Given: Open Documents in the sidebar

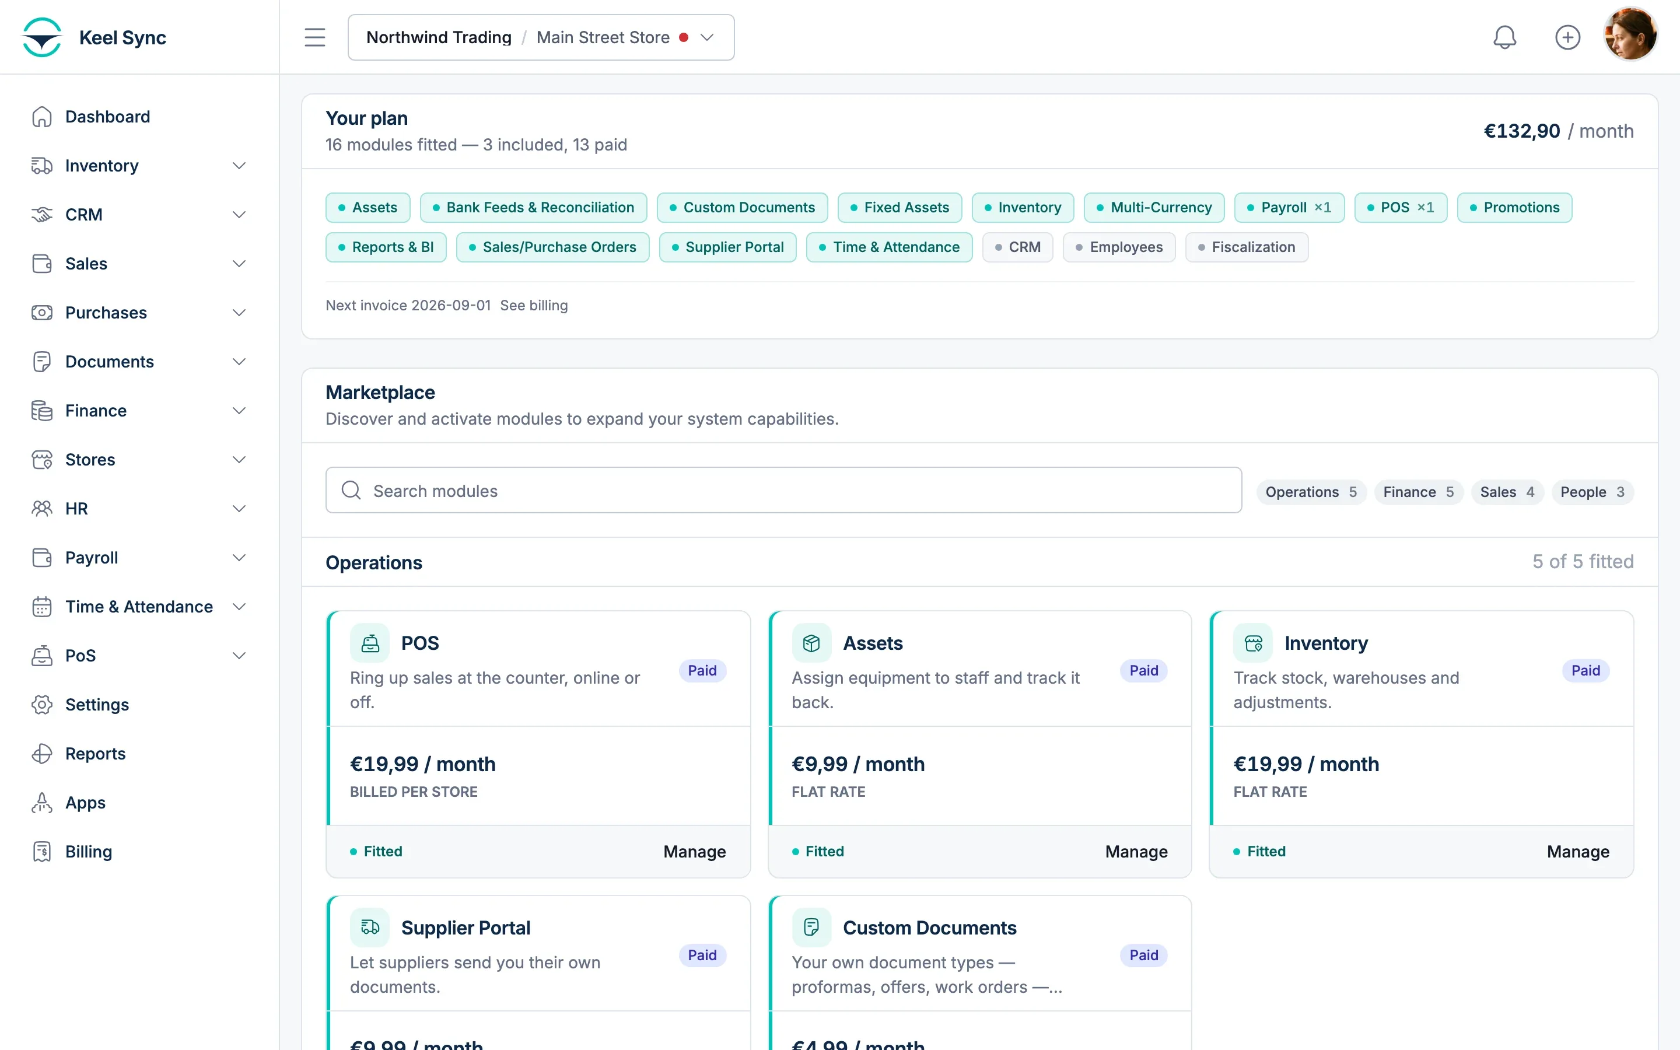Looking at the screenshot, I should pos(109,362).
